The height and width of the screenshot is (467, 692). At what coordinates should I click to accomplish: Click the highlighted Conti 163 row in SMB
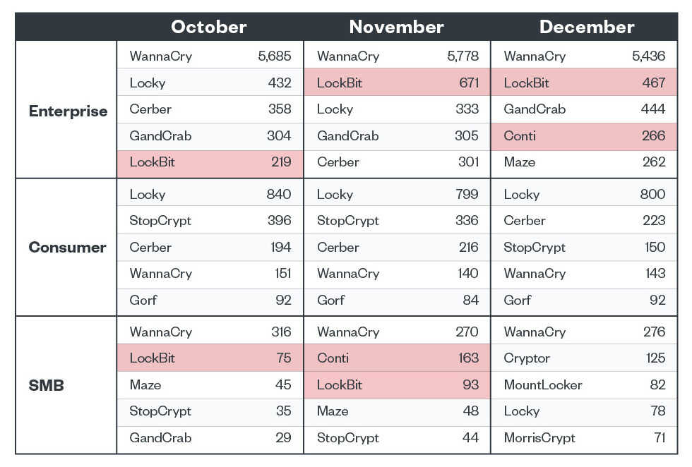tap(397, 358)
